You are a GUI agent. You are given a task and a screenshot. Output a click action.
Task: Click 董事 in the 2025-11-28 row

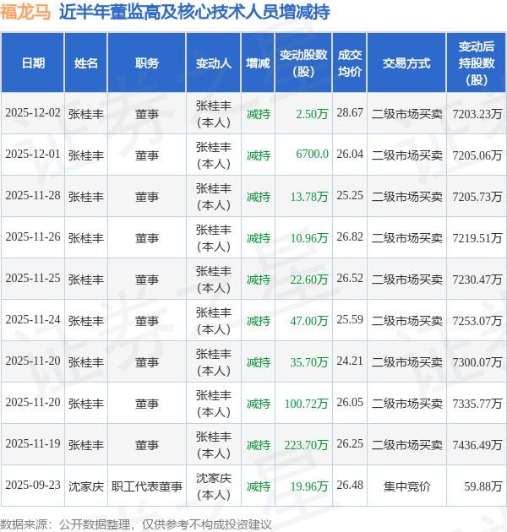pyautogui.click(x=147, y=197)
